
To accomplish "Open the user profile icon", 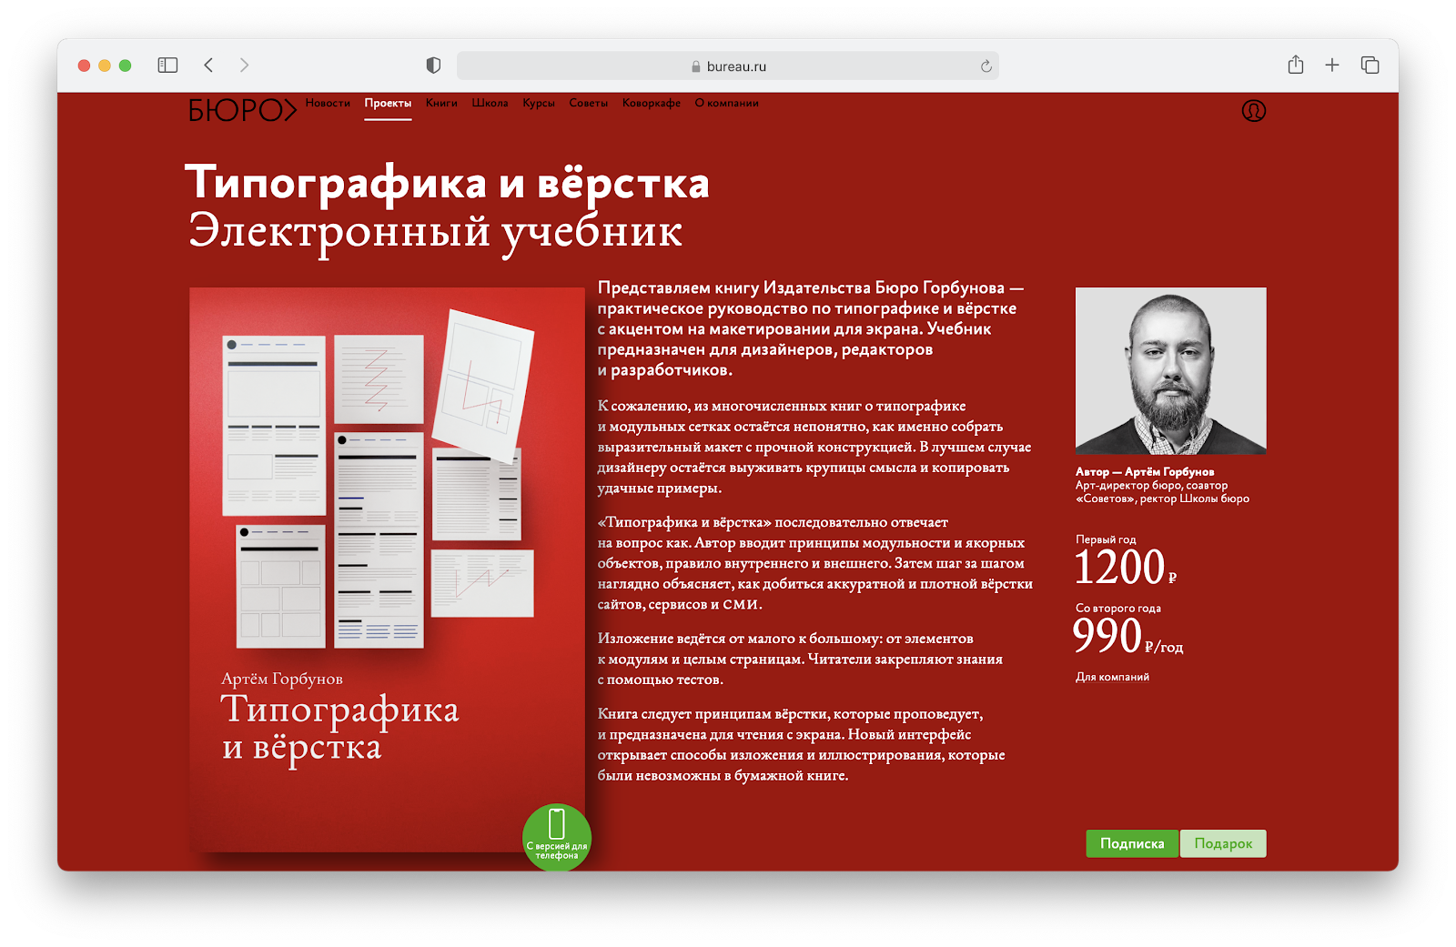I will (1253, 111).
